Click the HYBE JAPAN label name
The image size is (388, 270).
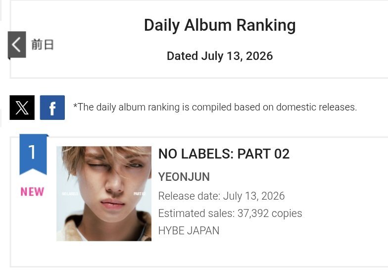pos(189,231)
